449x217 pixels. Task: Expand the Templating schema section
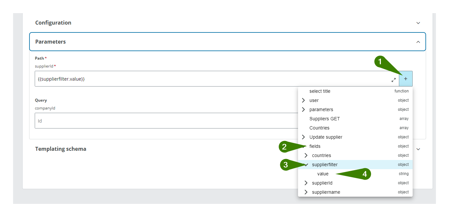[418, 149]
